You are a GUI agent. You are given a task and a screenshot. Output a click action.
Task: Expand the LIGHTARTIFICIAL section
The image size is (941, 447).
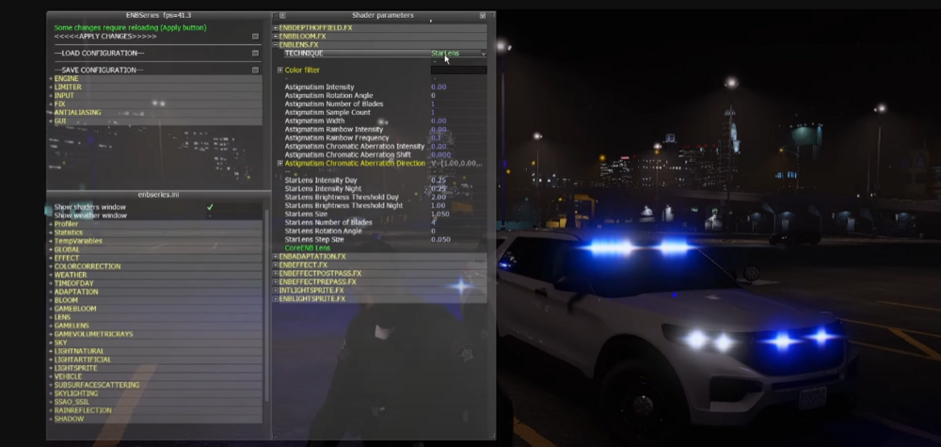pos(51,359)
